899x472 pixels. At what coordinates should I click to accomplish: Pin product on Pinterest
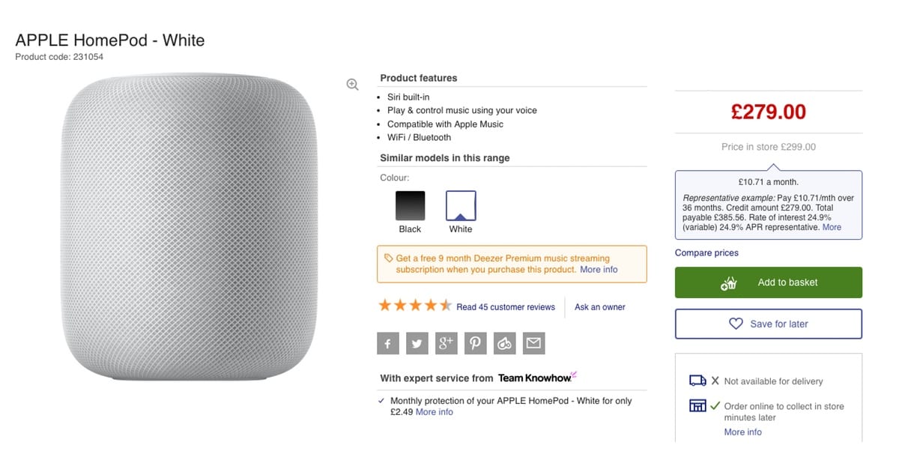pyautogui.click(x=475, y=344)
